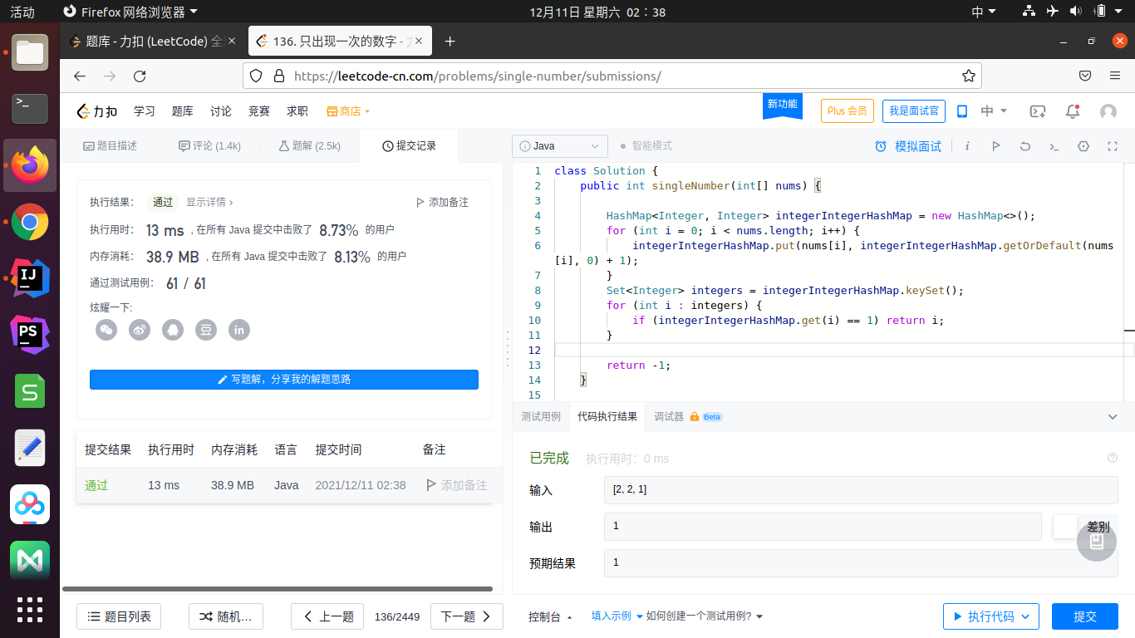Click the blue 提交 submit button

coord(1085,616)
